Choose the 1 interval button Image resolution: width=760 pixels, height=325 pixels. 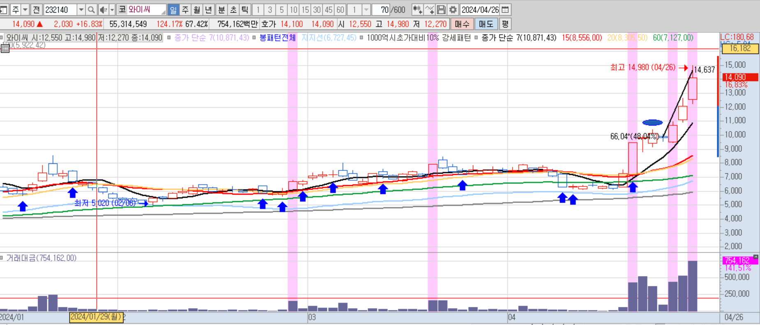[x=258, y=9]
